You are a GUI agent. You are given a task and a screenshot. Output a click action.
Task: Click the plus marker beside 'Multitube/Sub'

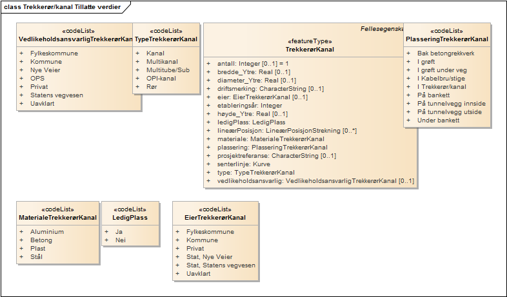138,70
